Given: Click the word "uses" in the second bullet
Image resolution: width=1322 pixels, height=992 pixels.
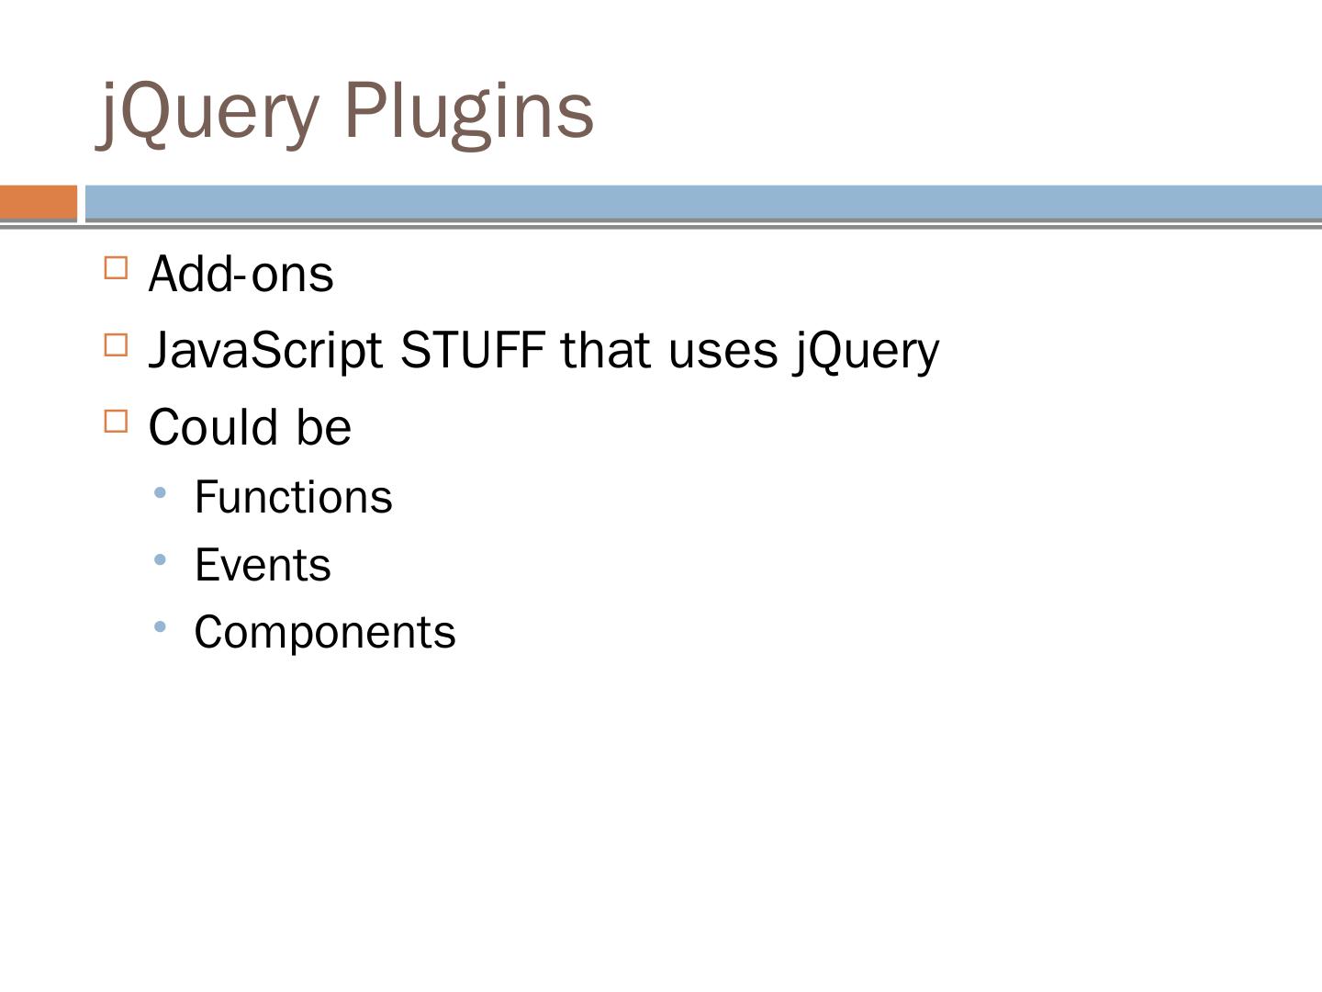Looking at the screenshot, I should [723, 351].
